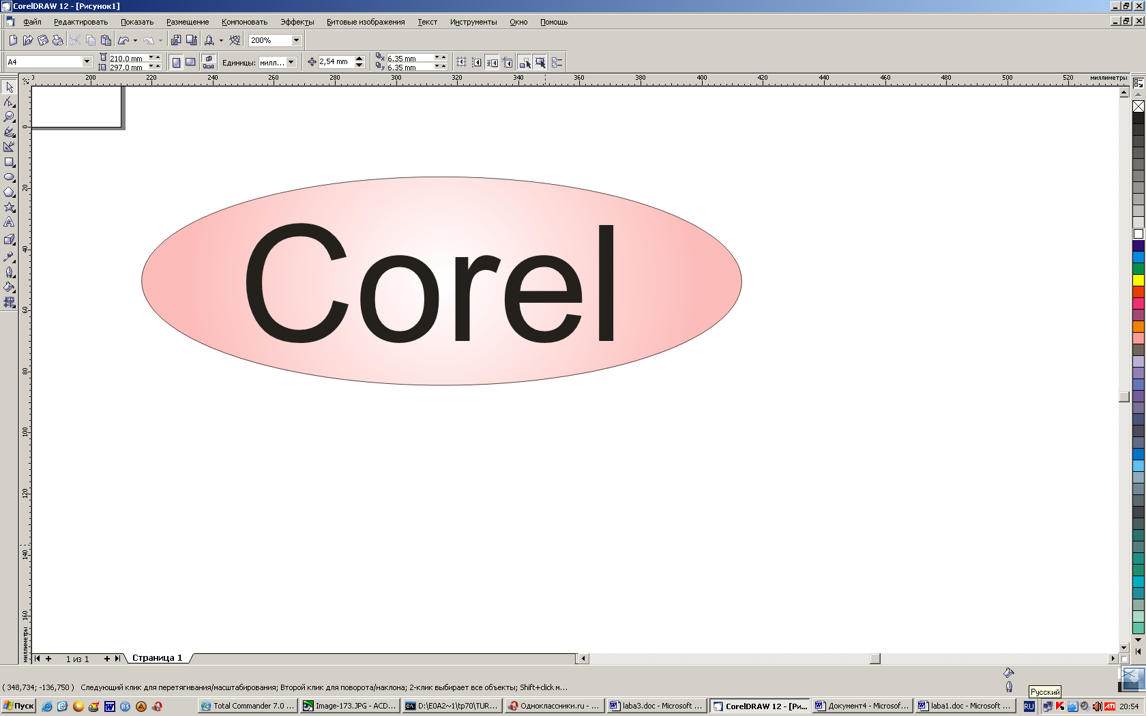The height and width of the screenshot is (716, 1146).
Task: Toggle Snap to Grid
Action: click(461, 62)
